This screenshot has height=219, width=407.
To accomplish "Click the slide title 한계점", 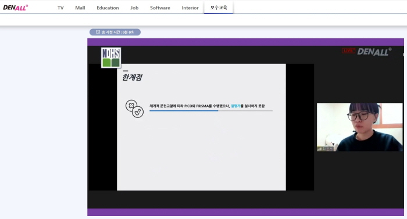I will click(x=132, y=77).
